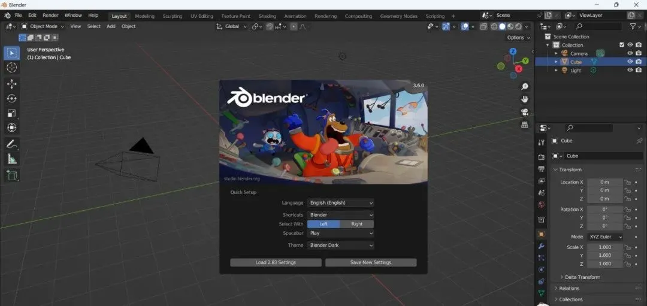Expand the Delta Transform panel
The height and width of the screenshot is (306, 647).
point(582,277)
